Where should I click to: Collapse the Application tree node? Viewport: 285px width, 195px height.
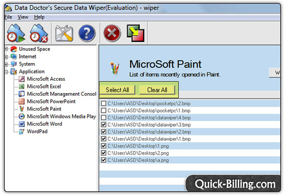point(6,72)
